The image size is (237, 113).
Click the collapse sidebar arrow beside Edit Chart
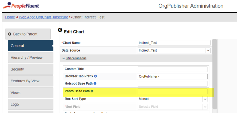click(x=60, y=30)
